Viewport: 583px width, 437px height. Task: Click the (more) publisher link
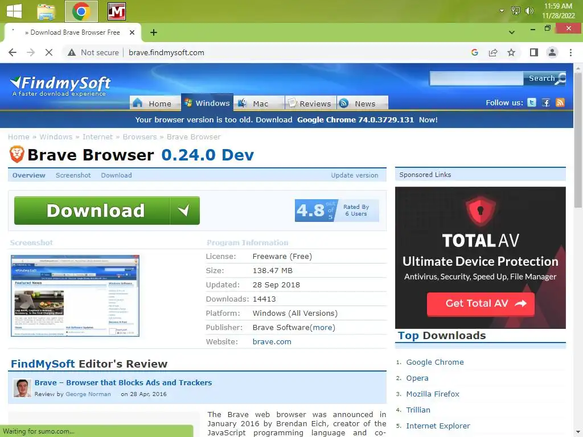(x=322, y=327)
